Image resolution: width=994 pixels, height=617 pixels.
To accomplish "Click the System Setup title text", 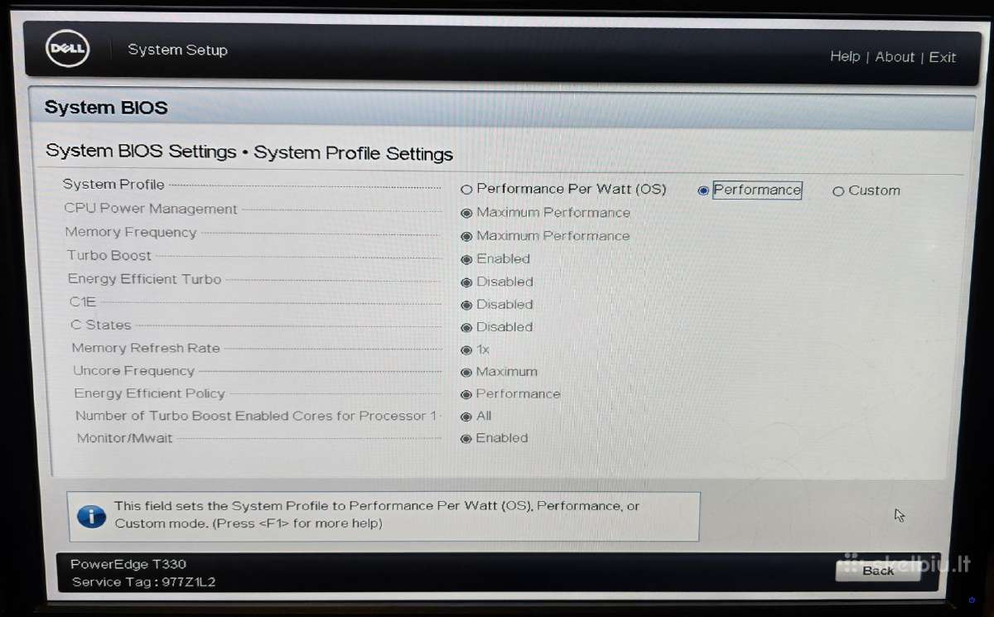I will click(x=177, y=50).
